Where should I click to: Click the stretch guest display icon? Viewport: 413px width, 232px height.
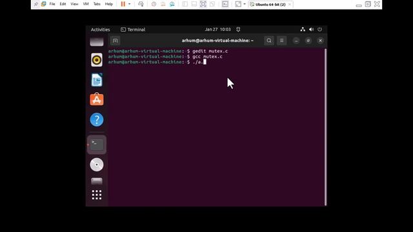pos(238,4)
